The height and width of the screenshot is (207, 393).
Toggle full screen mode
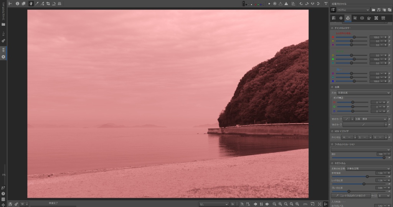pos(320,204)
